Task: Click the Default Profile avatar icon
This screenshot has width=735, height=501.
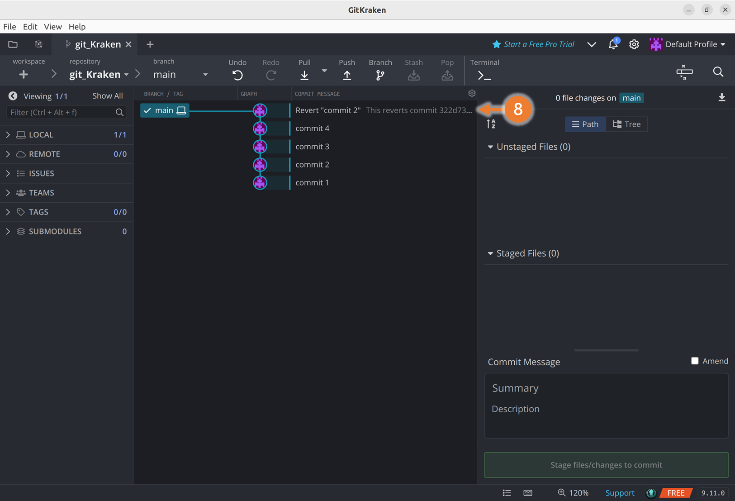Action: click(655, 44)
